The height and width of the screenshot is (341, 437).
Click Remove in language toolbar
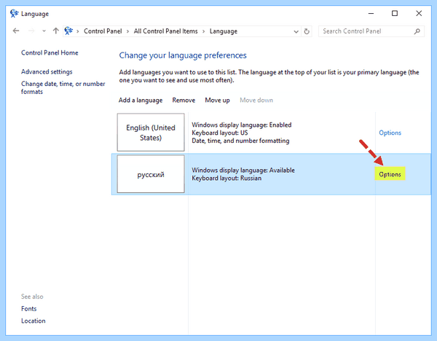pos(184,100)
